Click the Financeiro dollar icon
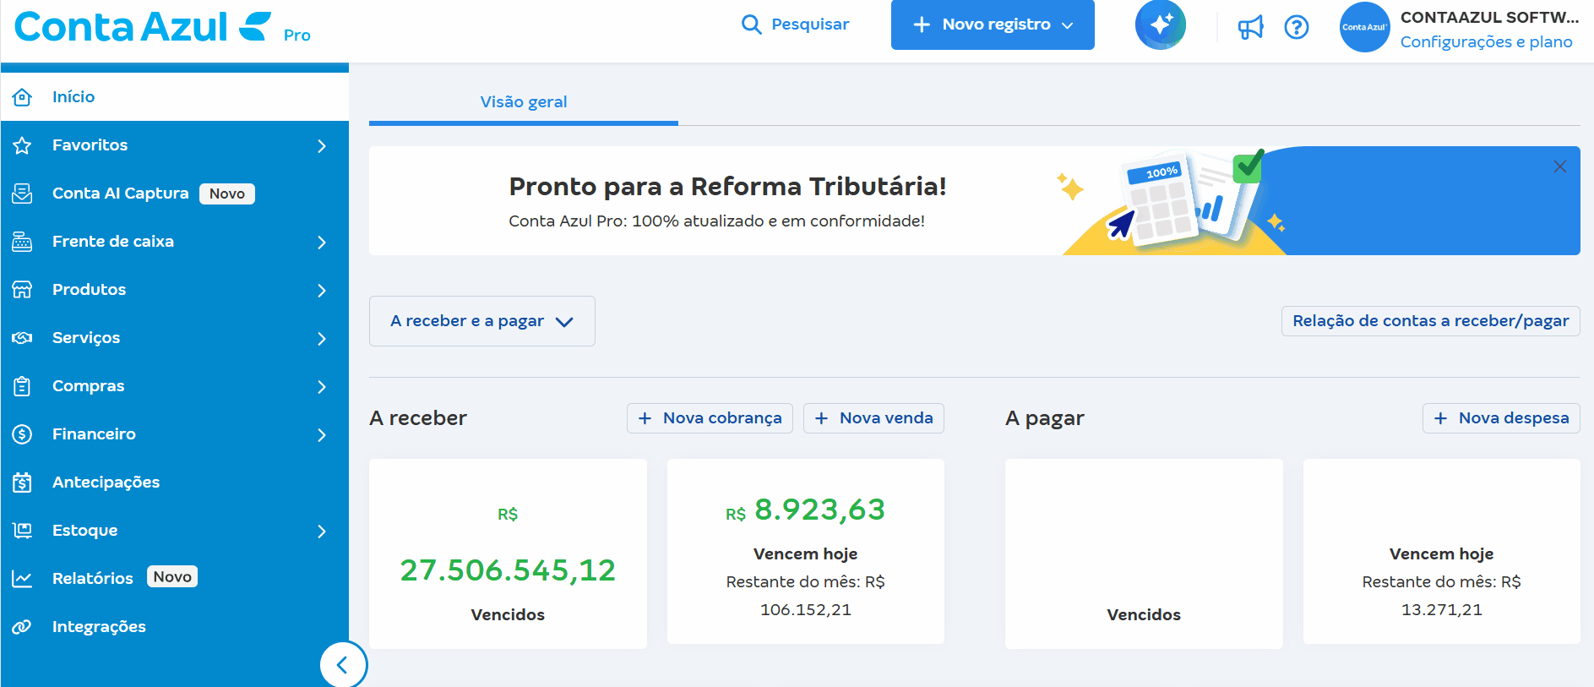Screen dimensions: 1594x687 22,434
